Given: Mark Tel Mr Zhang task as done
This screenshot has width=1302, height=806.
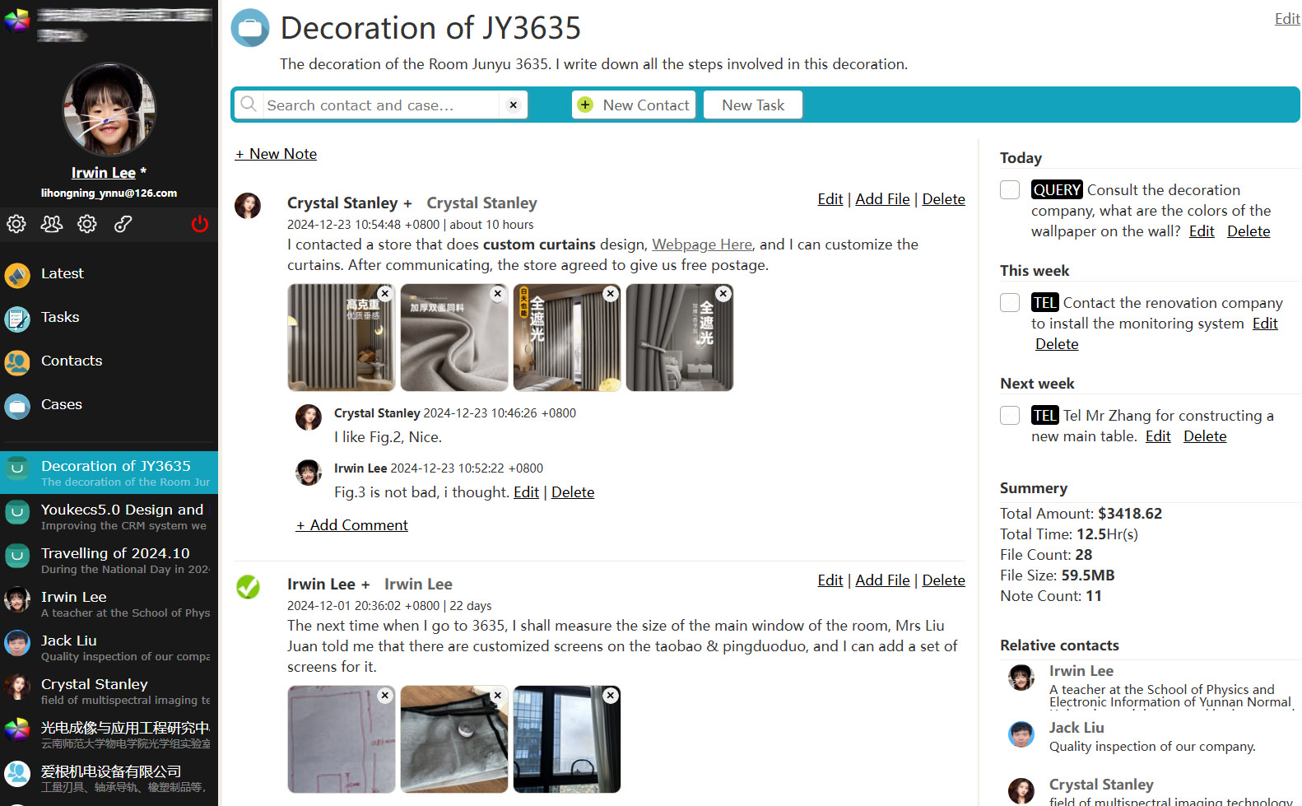Looking at the screenshot, I should [x=1010, y=416].
